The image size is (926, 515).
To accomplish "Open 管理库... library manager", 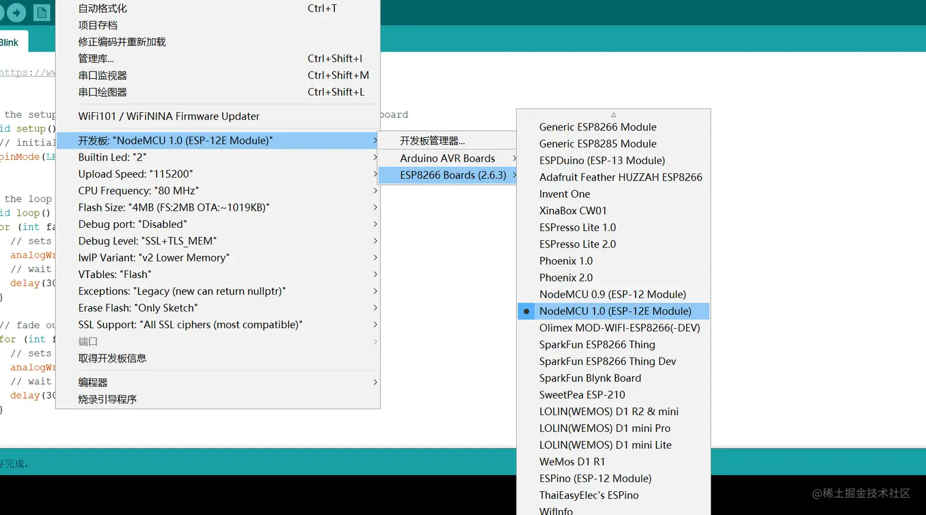I will (x=217, y=59).
